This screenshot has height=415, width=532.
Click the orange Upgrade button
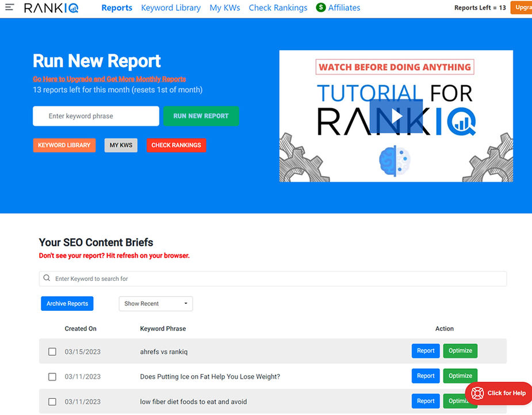coord(521,7)
